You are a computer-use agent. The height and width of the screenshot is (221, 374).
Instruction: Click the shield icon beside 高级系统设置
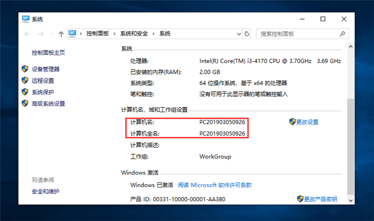pyautogui.click(x=25, y=104)
